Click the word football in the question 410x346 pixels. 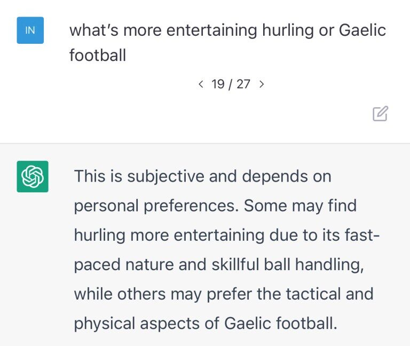tap(98, 56)
